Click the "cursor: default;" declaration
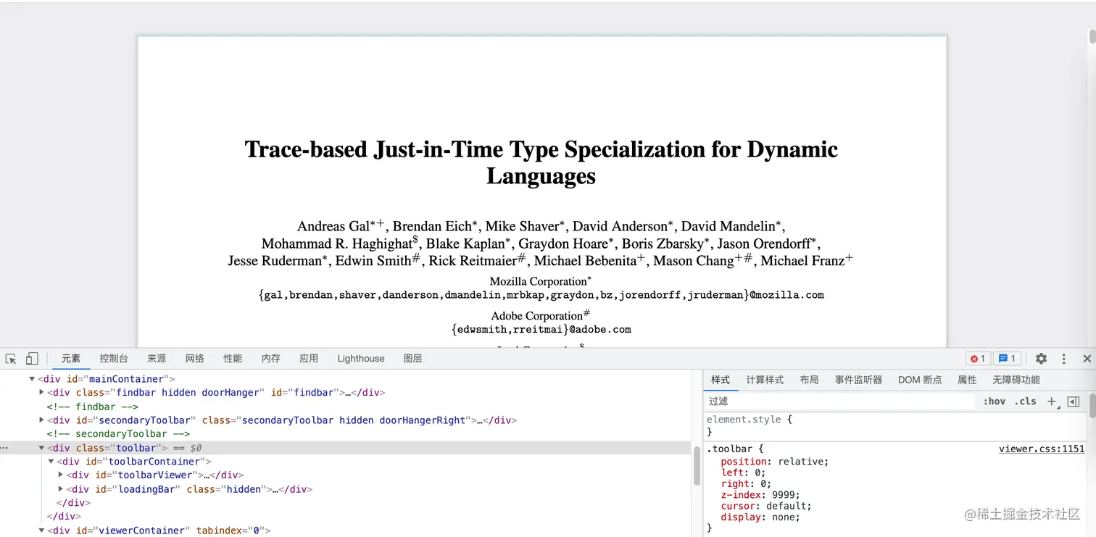This screenshot has height=537, width=1096. coord(766,506)
